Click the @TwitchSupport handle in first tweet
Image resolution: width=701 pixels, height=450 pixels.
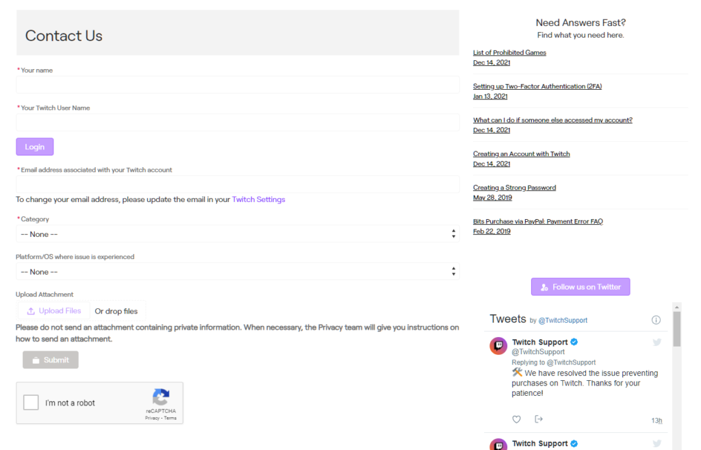538,352
